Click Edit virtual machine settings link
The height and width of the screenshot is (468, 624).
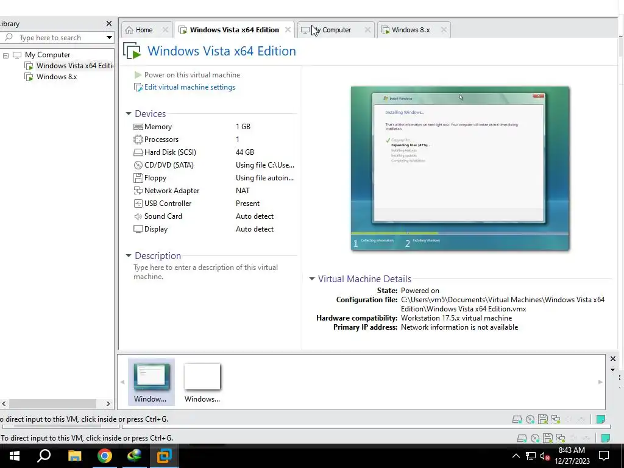coord(190,87)
